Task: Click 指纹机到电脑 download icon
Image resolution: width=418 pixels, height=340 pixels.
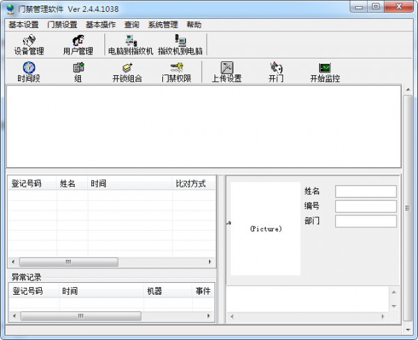Action: click(x=180, y=45)
